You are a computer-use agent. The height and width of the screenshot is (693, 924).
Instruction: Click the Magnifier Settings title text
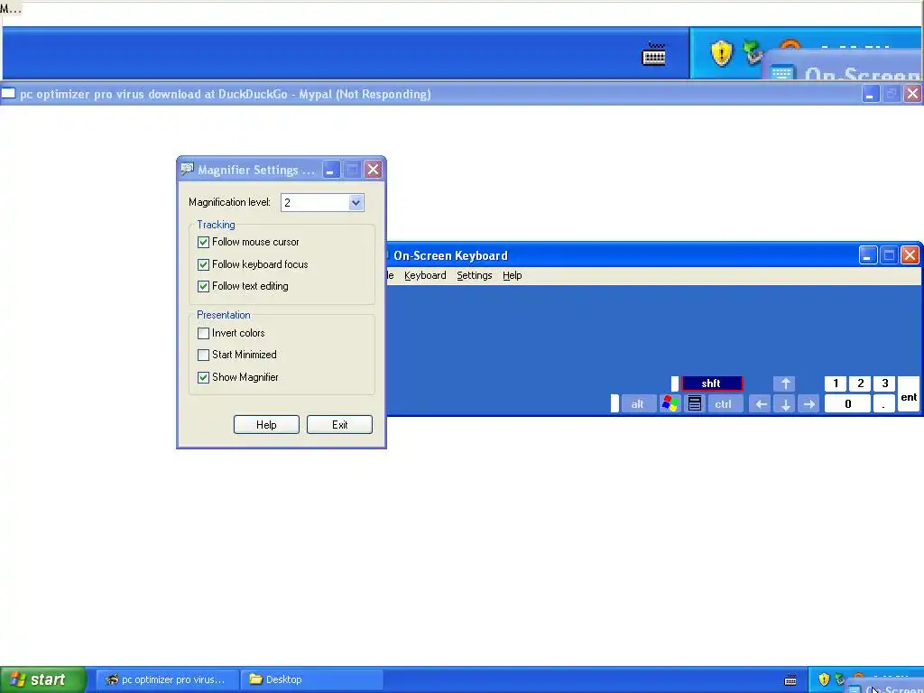(x=256, y=170)
